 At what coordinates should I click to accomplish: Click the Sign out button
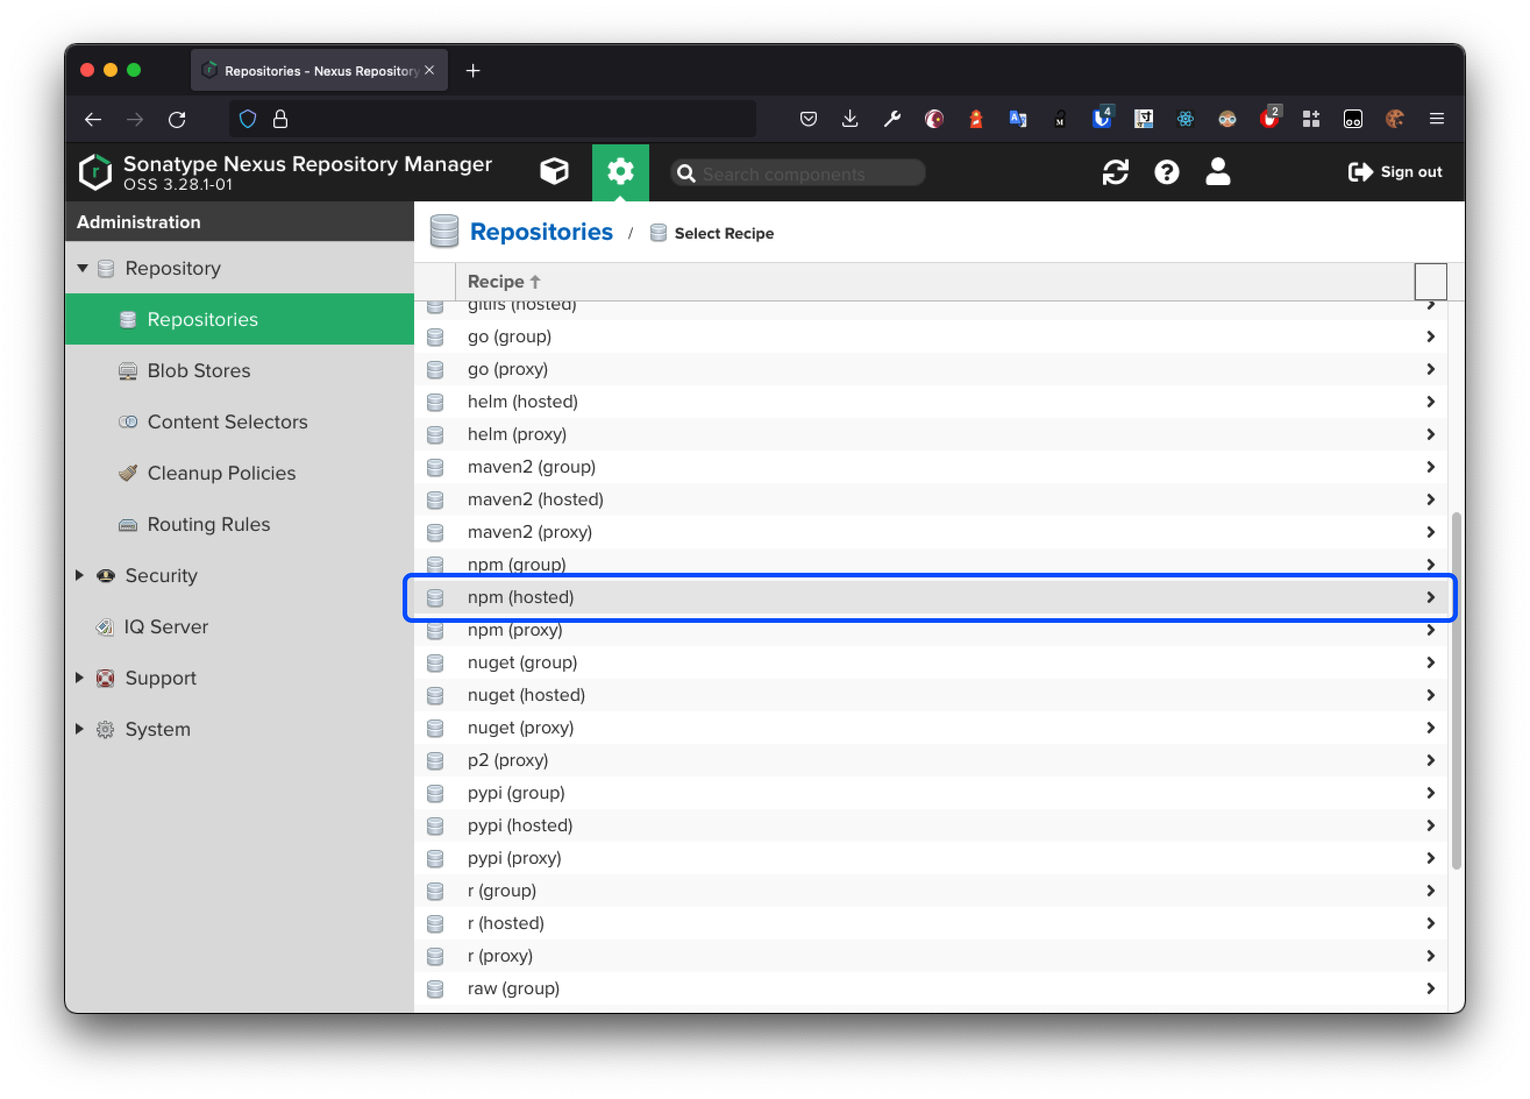1394,172
